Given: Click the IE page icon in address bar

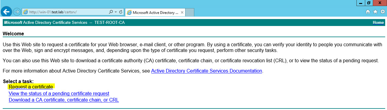Looking at the screenshot, I should tap(26, 12).
